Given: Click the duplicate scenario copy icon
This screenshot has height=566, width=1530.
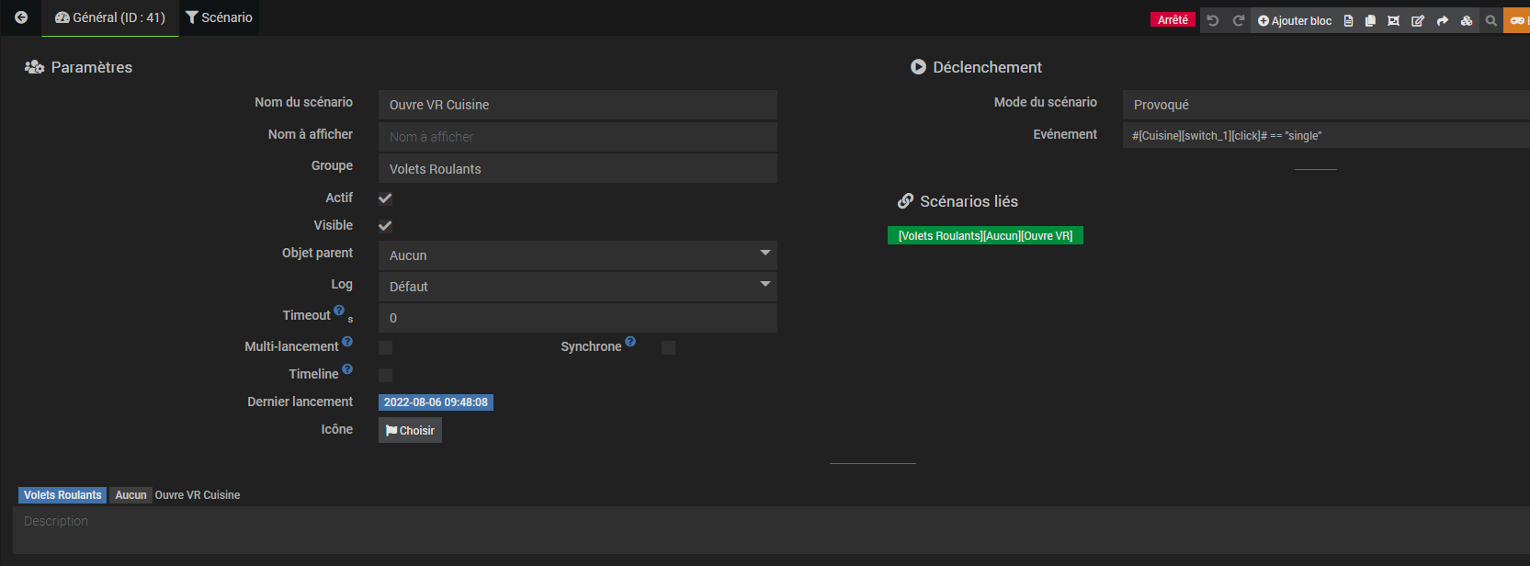Looking at the screenshot, I should point(1370,20).
